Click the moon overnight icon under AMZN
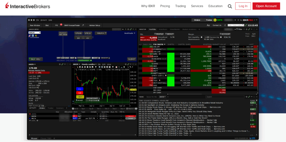The height and width of the screenshot is (142, 286). [x=36, y=35]
